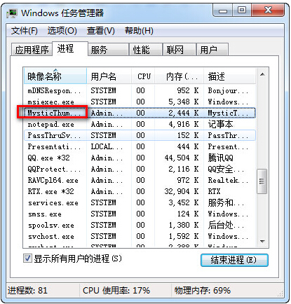Select the 进程 tab

[70, 48]
